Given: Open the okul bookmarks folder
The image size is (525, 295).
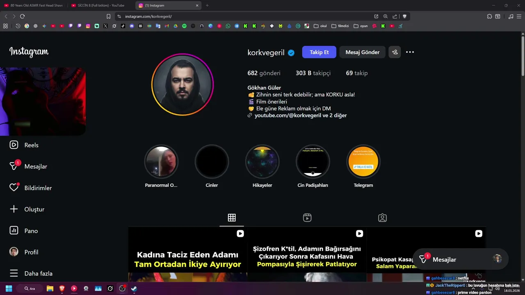Looking at the screenshot, I should (320, 26).
